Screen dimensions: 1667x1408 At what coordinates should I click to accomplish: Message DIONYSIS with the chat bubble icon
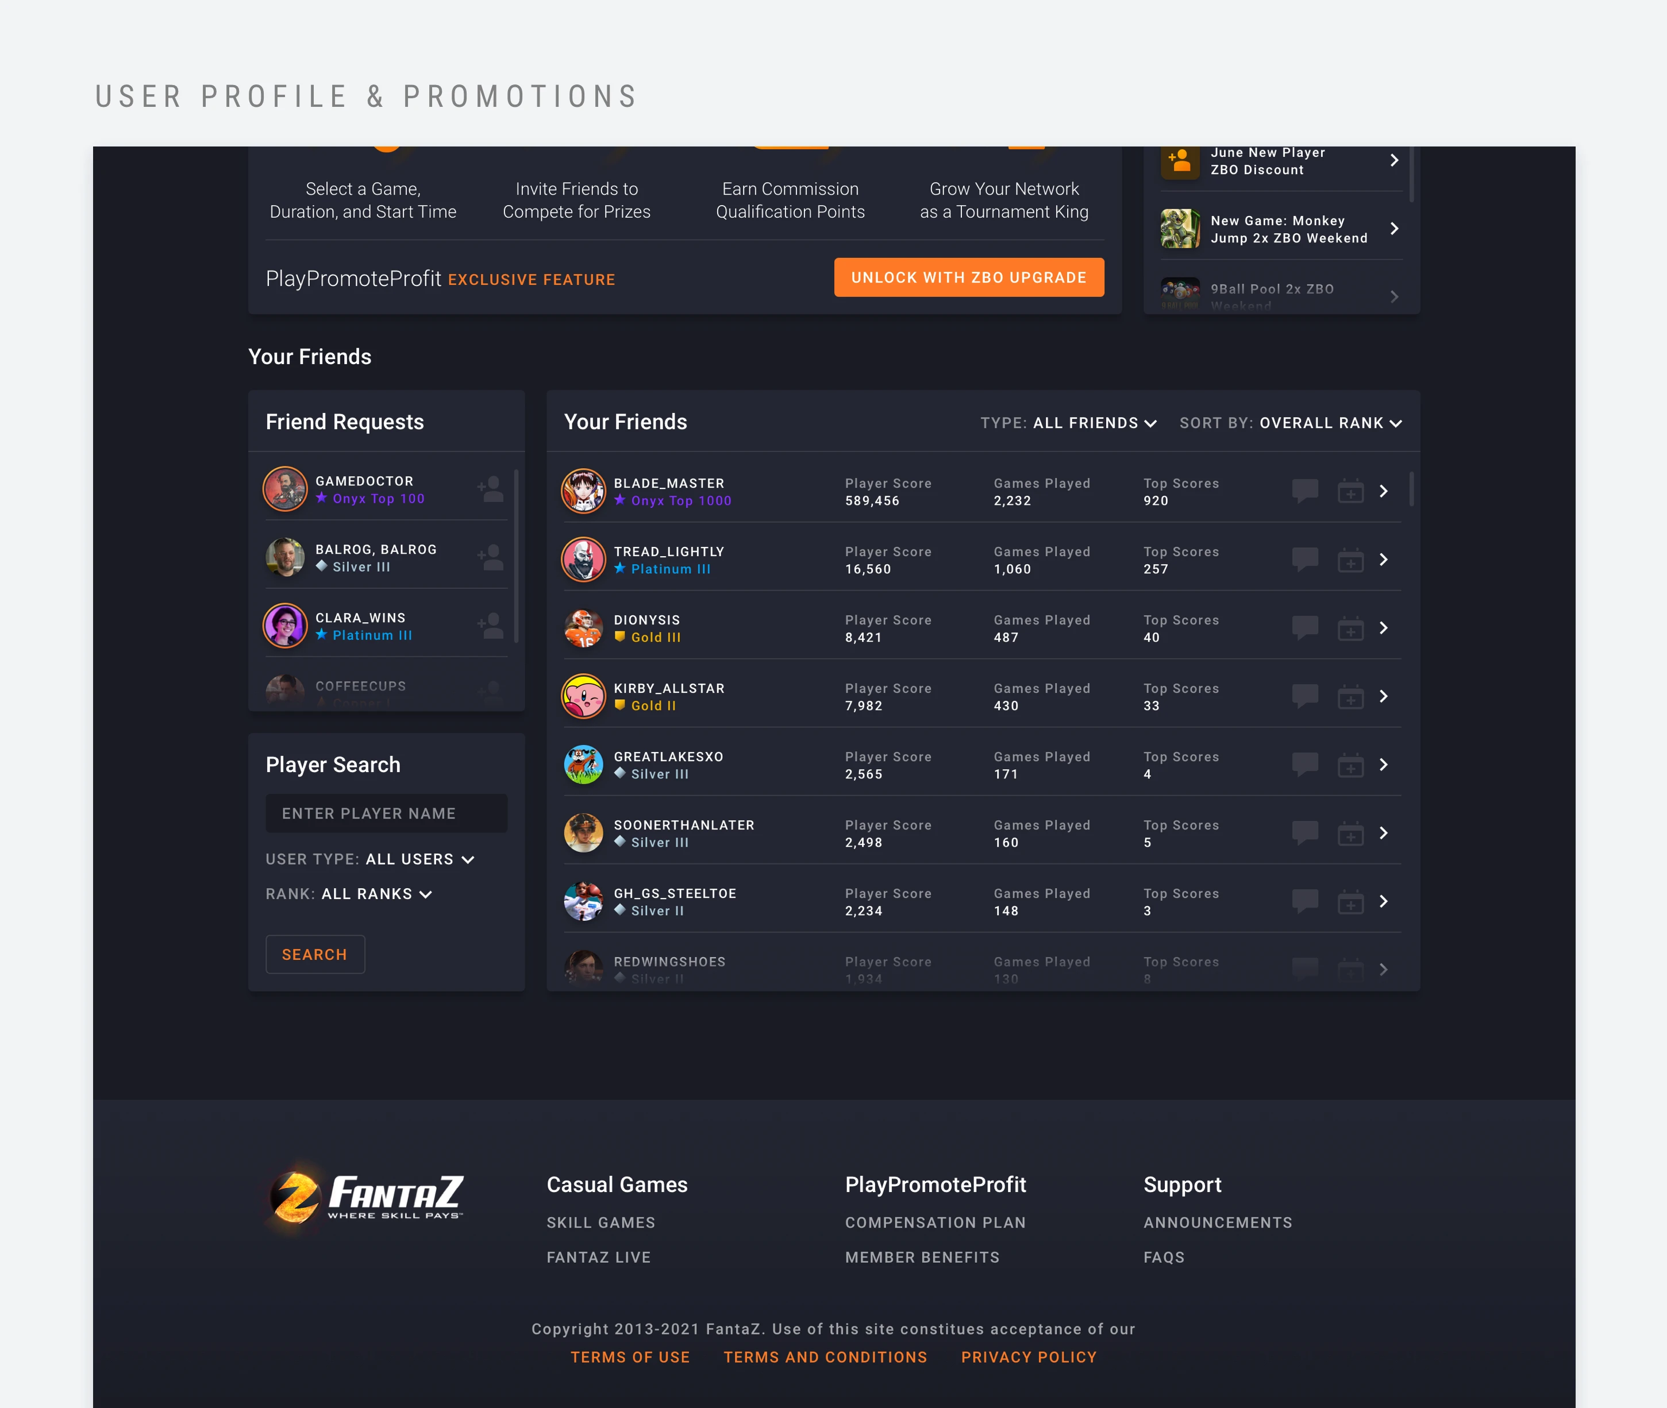click(x=1304, y=627)
